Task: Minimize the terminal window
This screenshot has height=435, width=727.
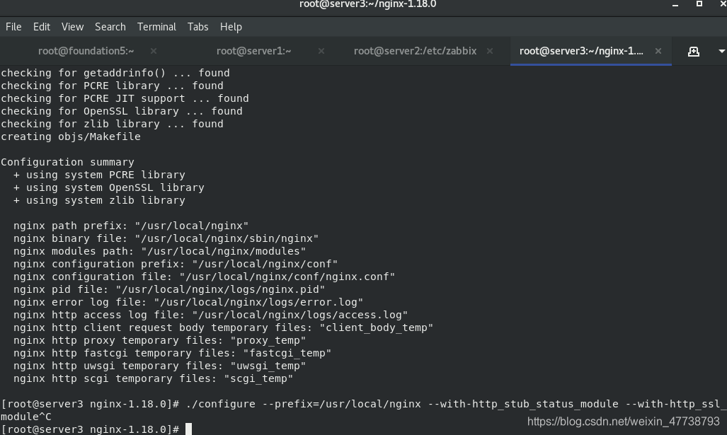Action: tap(675, 5)
